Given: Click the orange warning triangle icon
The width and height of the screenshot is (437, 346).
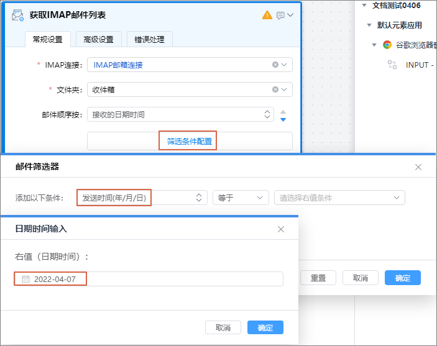Looking at the screenshot, I should tap(267, 15).
